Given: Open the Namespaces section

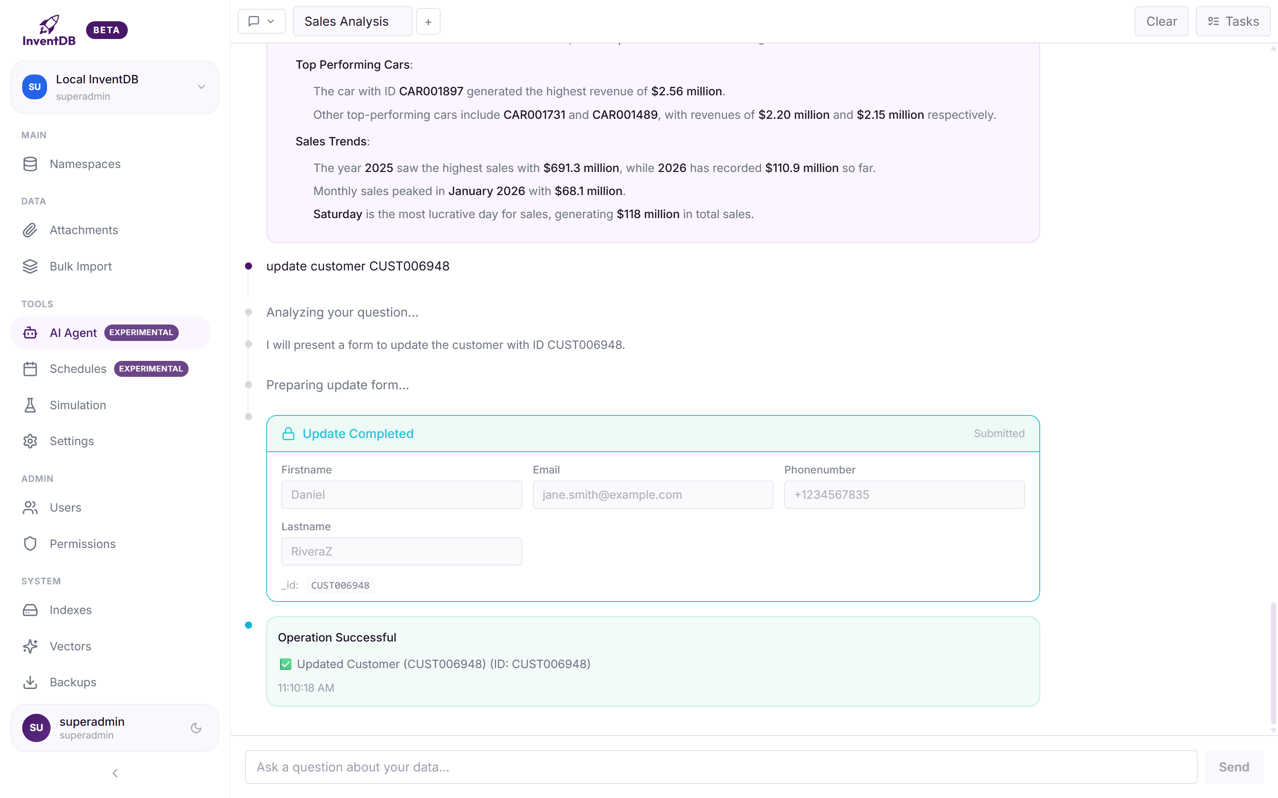Looking at the screenshot, I should coord(85,164).
